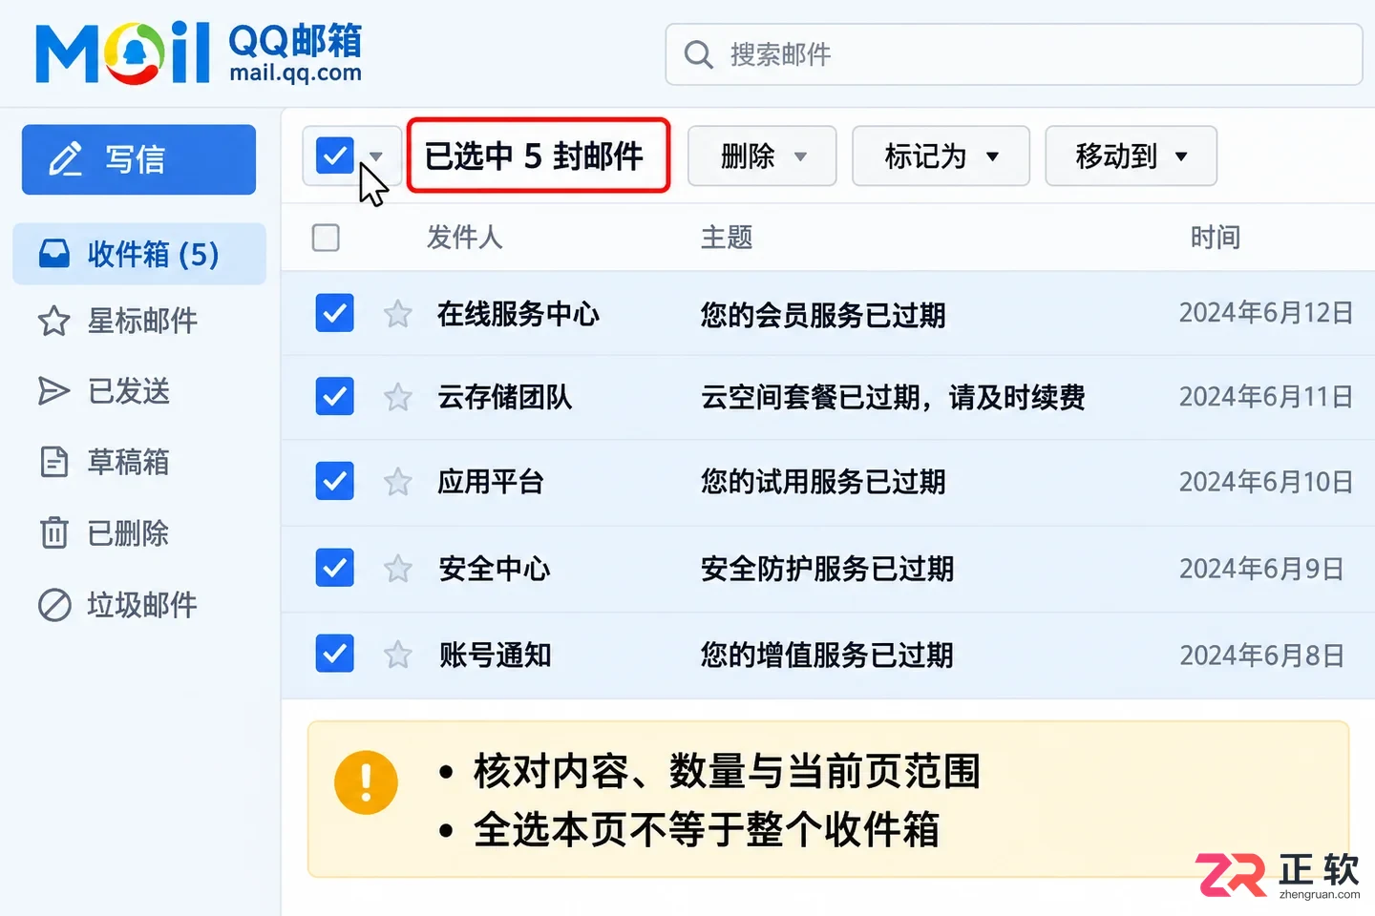Image resolution: width=1375 pixels, height=916 pixels.
Task: Open email 您的增值服务已过期
Action: 827,655
